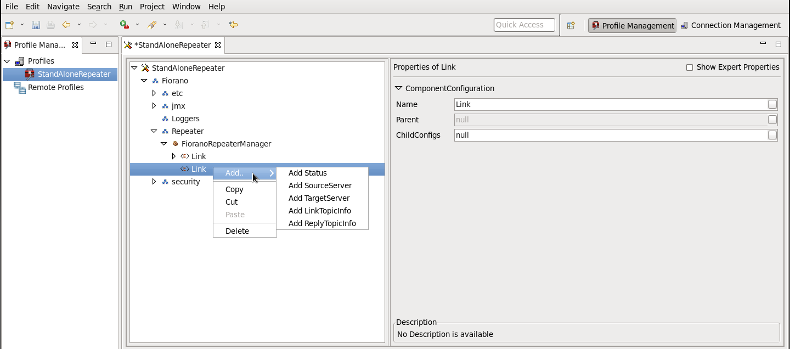Expand the etc tree node
This screenshot has height=349, width=790.
pos(154,93)
